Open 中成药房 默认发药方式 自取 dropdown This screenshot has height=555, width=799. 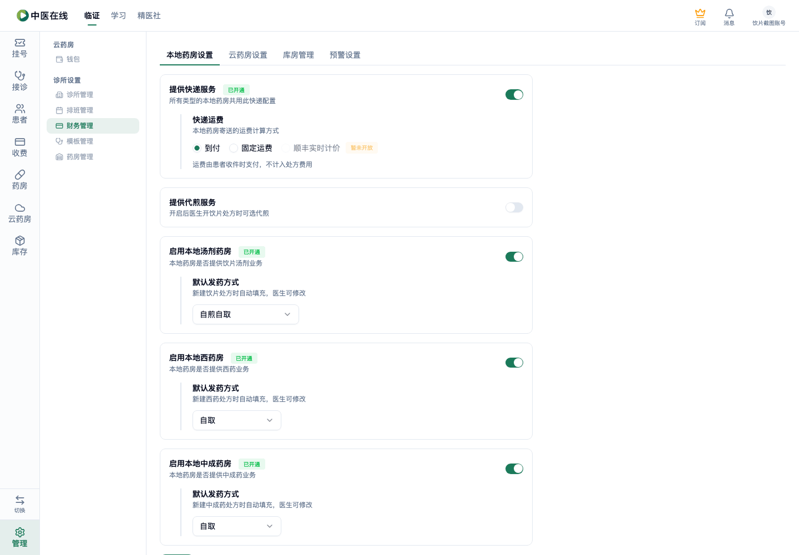[x=237, y=526]
